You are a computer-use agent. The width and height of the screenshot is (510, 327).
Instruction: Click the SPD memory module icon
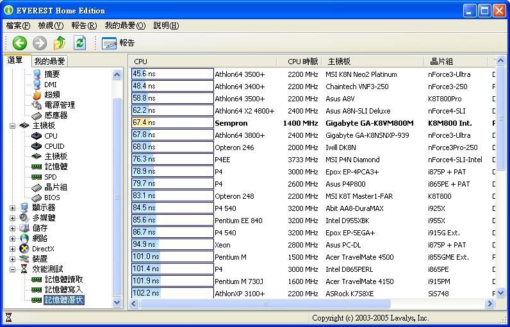pyautogui.click(x=37, y=177)
